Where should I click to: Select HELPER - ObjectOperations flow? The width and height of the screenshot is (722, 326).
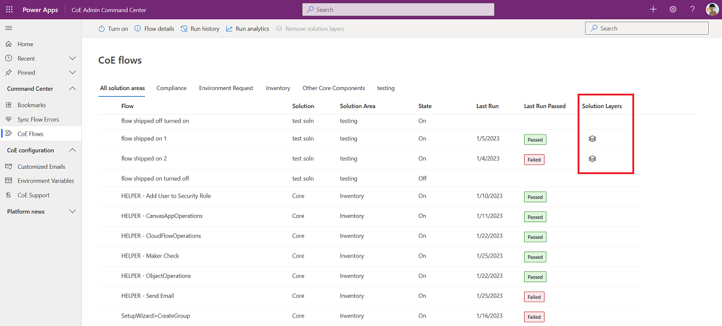(156, 276)
